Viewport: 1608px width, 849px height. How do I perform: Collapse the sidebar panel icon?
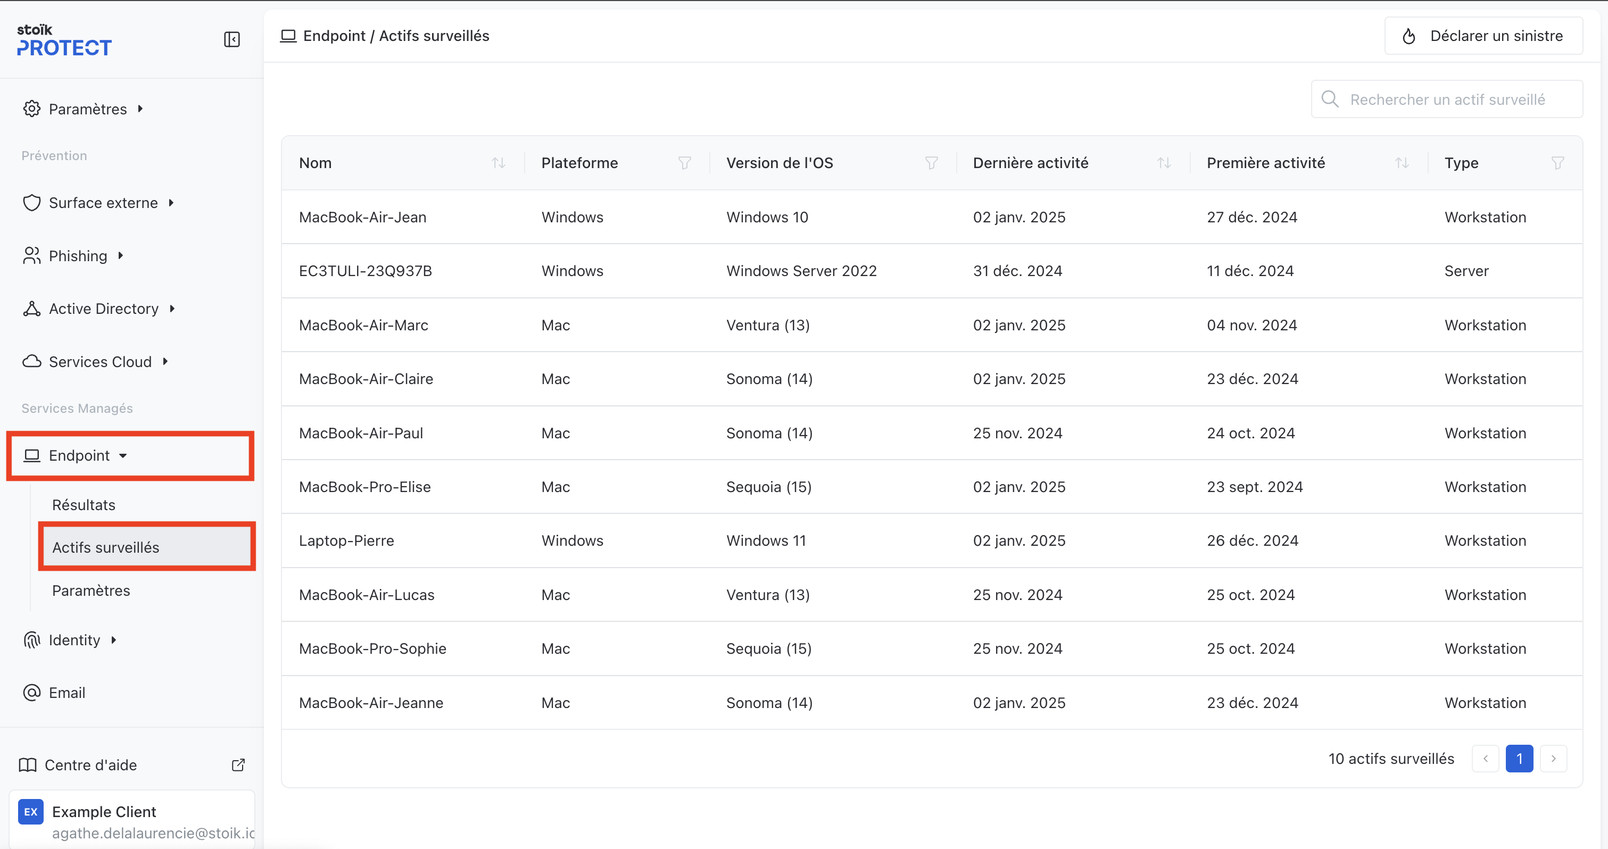[231, 39]
